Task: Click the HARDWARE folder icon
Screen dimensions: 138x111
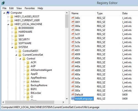Action: 16,32
